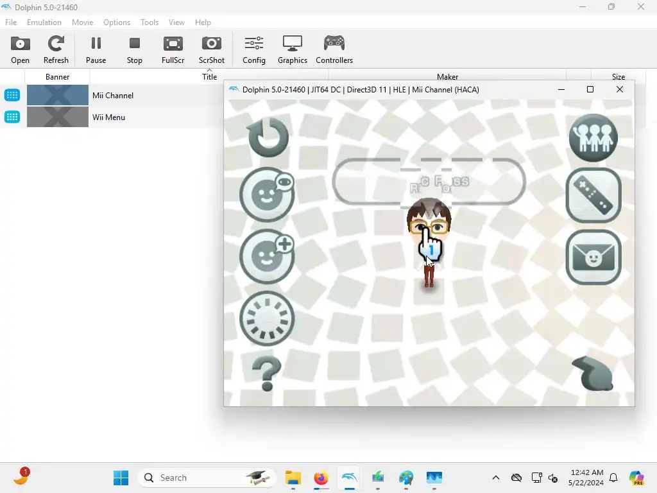Refresh the game list
The image size is (657, 493).
click(56, 49)
